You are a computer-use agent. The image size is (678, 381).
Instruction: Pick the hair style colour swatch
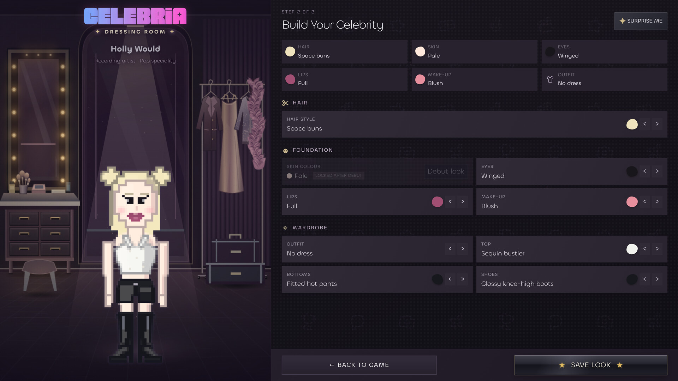pyautogui.click(x=632, y=124)
